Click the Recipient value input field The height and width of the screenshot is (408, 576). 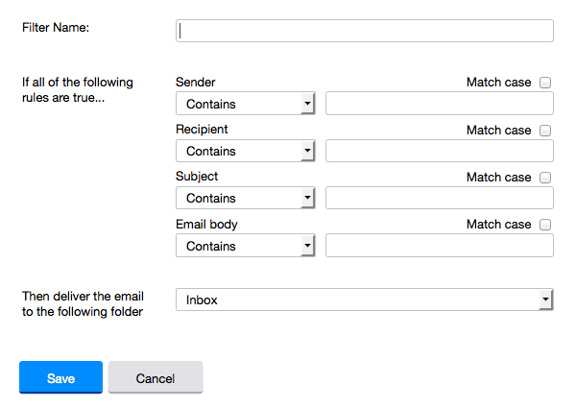440,151
